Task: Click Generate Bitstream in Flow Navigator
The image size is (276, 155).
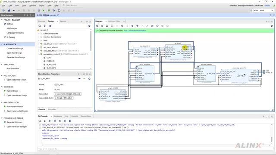Action: point(14,122)
